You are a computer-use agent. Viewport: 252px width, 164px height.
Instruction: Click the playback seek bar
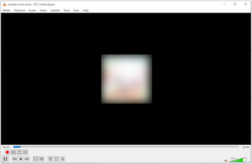pos(126,147)
